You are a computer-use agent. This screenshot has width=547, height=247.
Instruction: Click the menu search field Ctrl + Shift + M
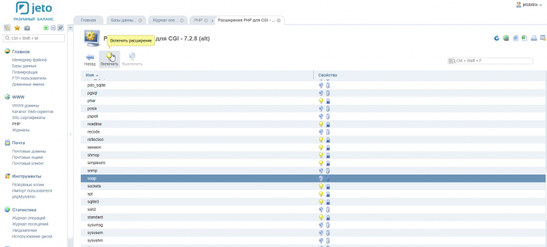coord(34,38)
